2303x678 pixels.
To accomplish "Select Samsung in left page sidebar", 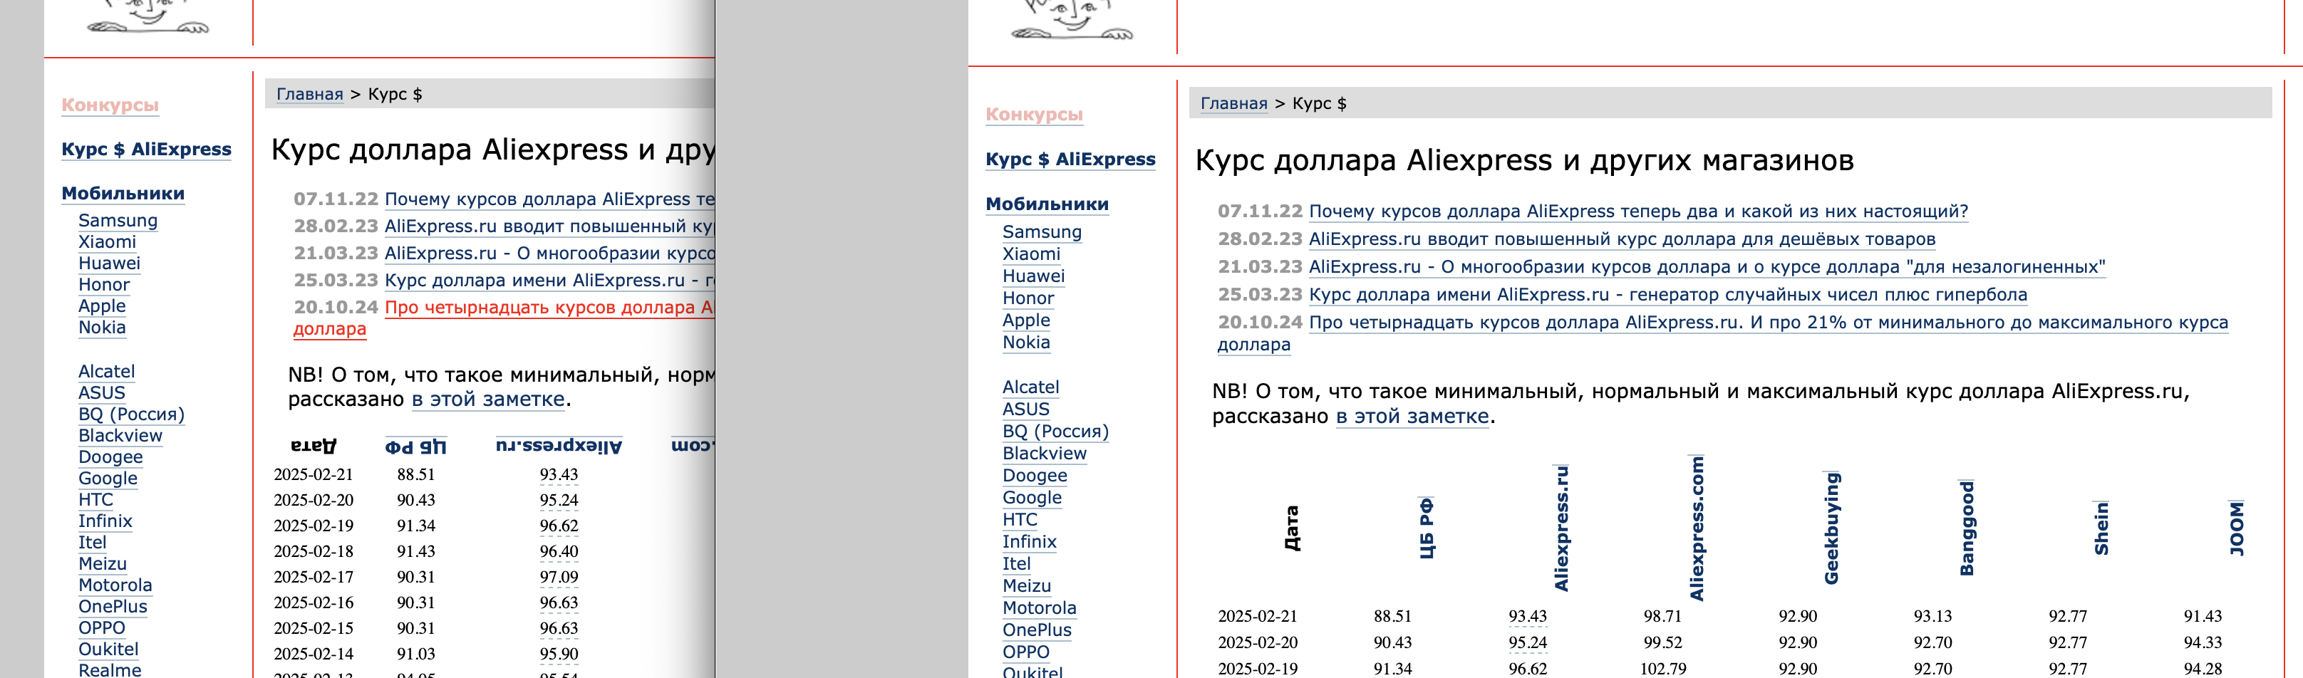I will pos(118,220).
